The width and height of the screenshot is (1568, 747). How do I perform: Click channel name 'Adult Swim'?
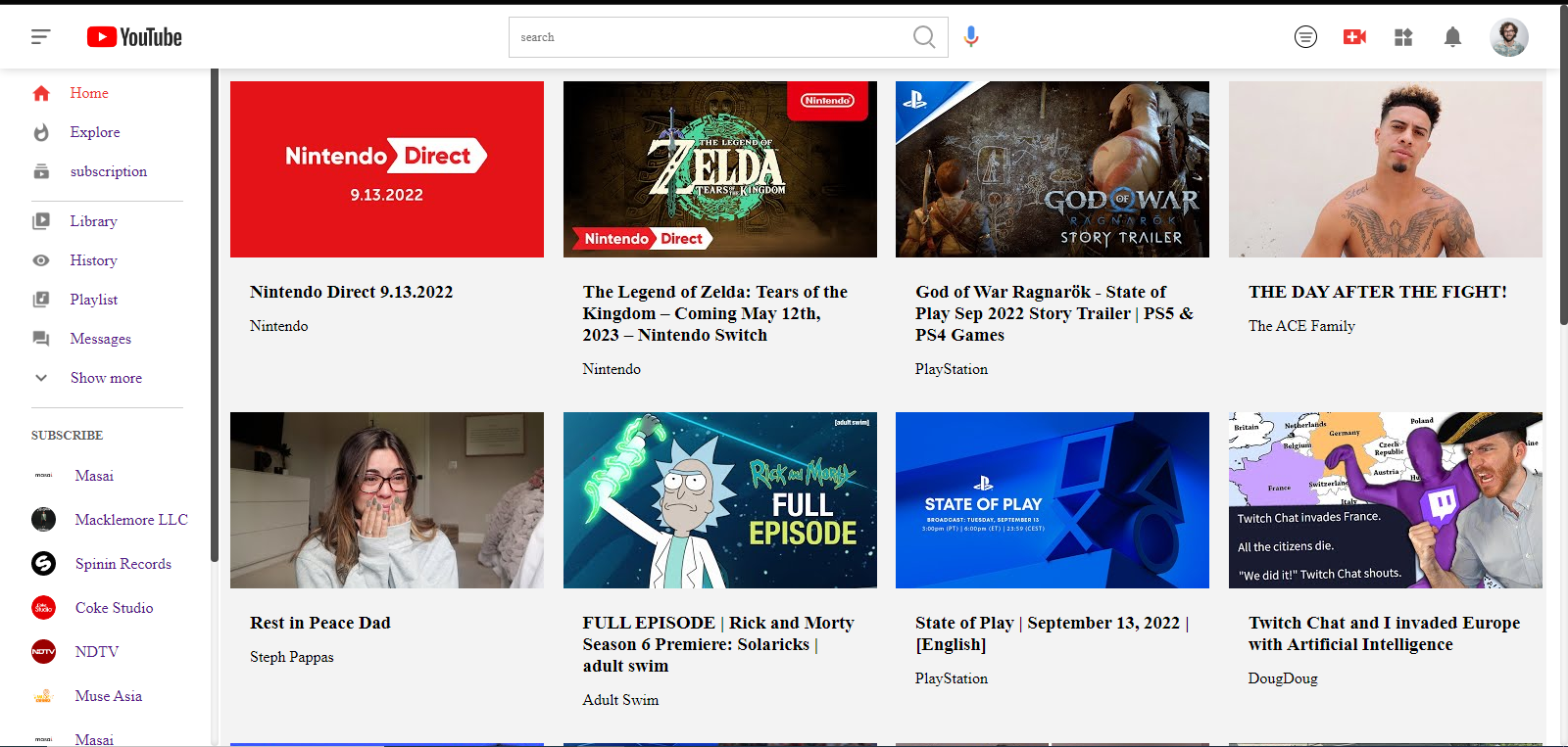pyautogui.click(x=620, y=700)
